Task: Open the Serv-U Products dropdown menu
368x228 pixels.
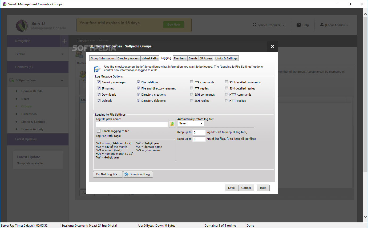Action: (x=269, y=25)
